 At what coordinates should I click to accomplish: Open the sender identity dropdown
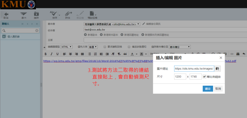click(x=112, y=24)
